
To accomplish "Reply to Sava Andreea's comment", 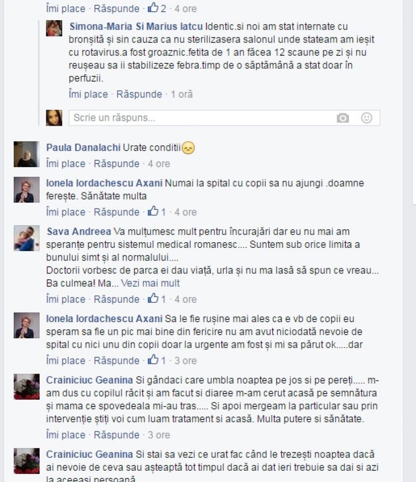I will click(x=116, y=299).
